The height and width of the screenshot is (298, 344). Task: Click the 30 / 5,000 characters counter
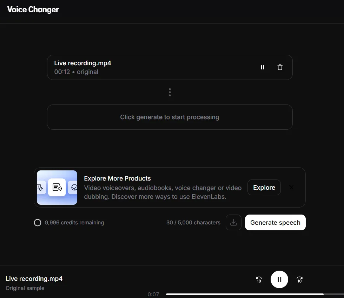tap(193, 223)
